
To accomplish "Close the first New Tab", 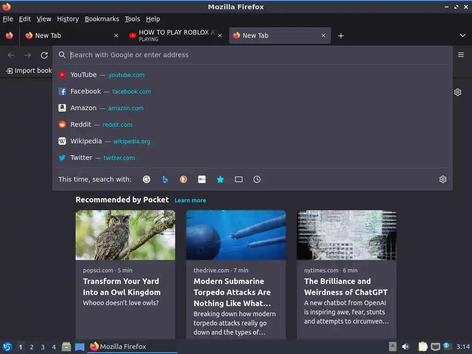I will pyautogui.click(x=116, y=35).
